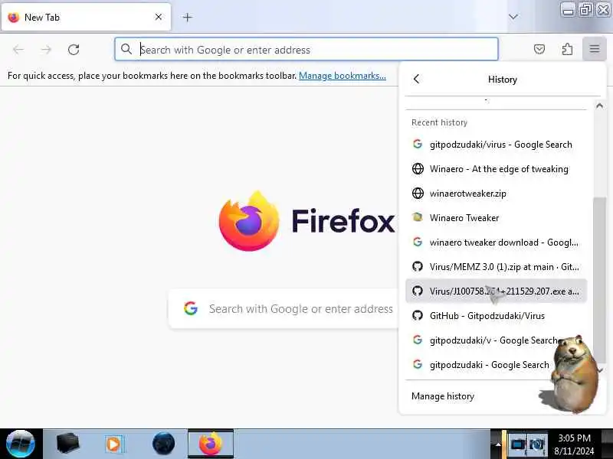The width and height of the screenshot is (613, 459).
Task: Open GitHub - Gitpodzudaki/Virus history entry
Action: (496, 316)
